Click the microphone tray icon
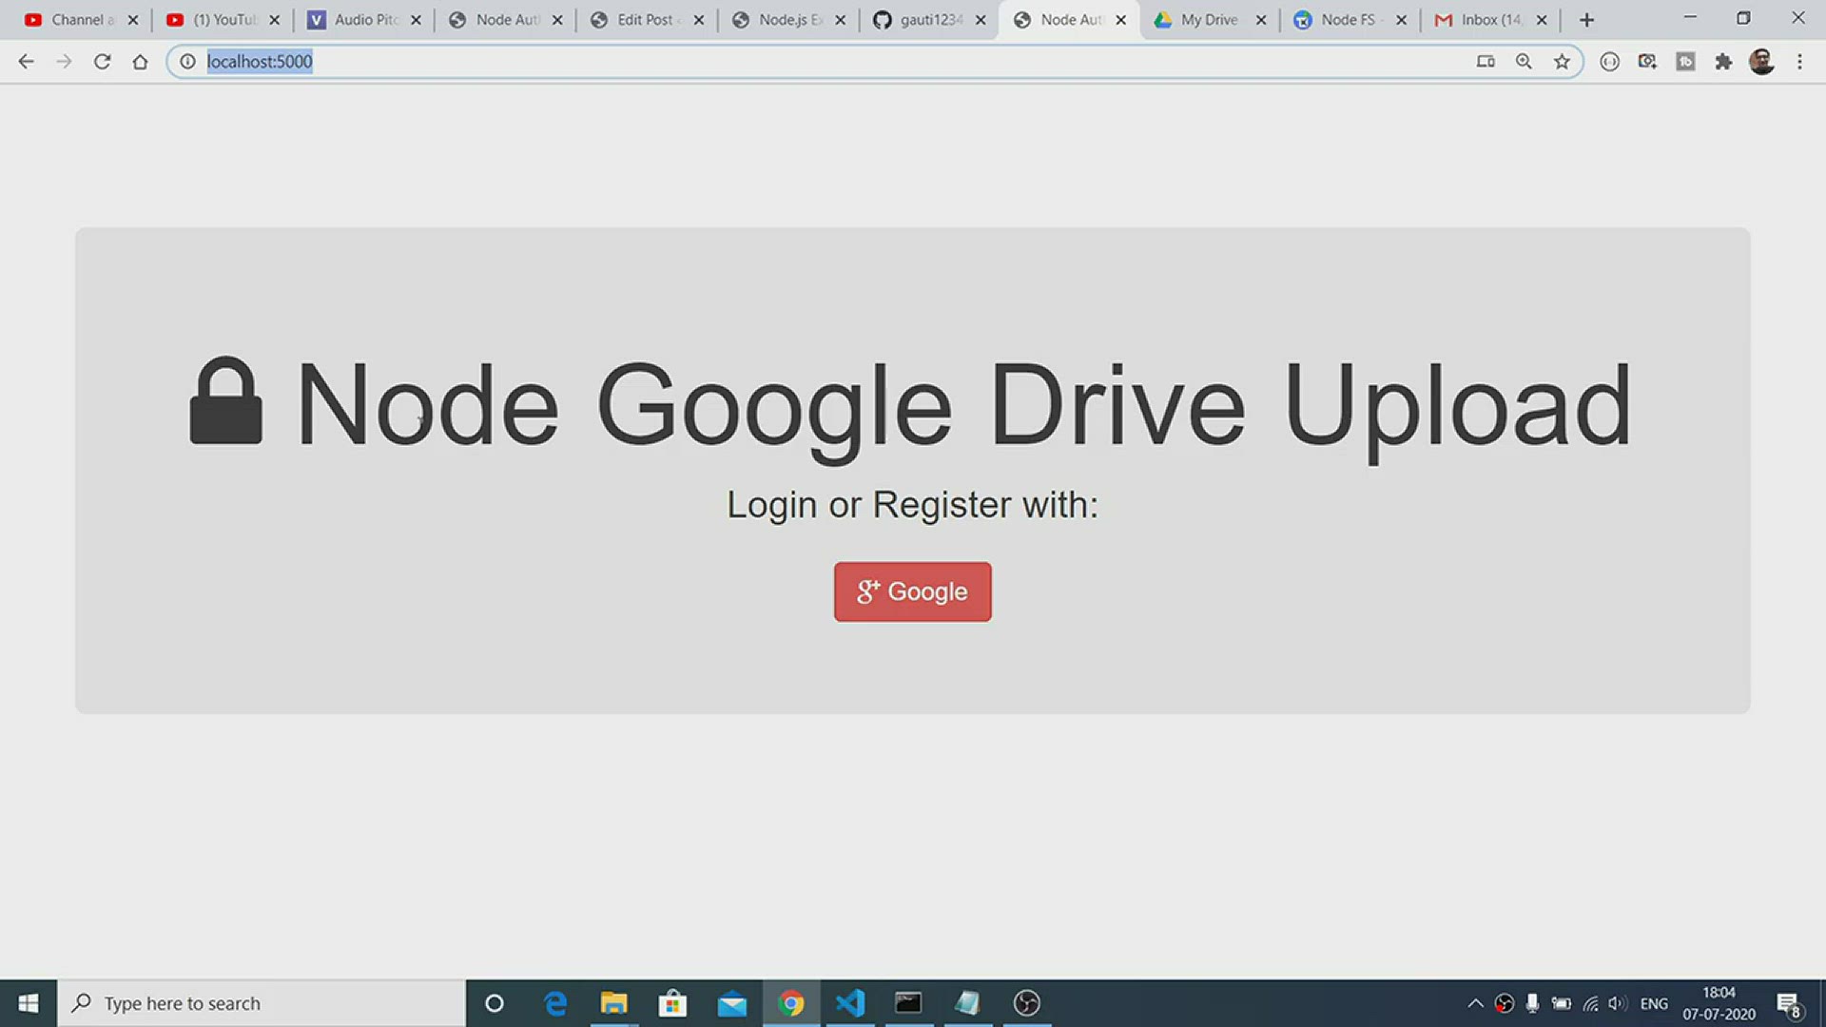 pyautogui.click(x=1532, y=1003)
